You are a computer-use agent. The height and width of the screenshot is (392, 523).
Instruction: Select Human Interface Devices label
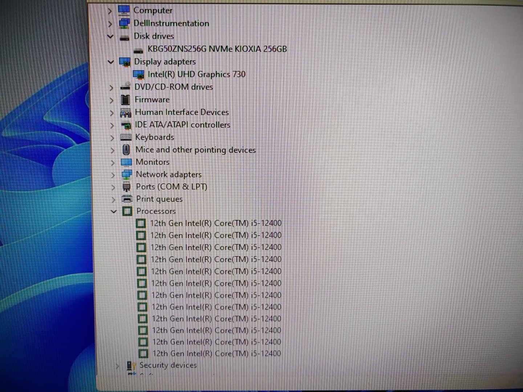(182, 112)
